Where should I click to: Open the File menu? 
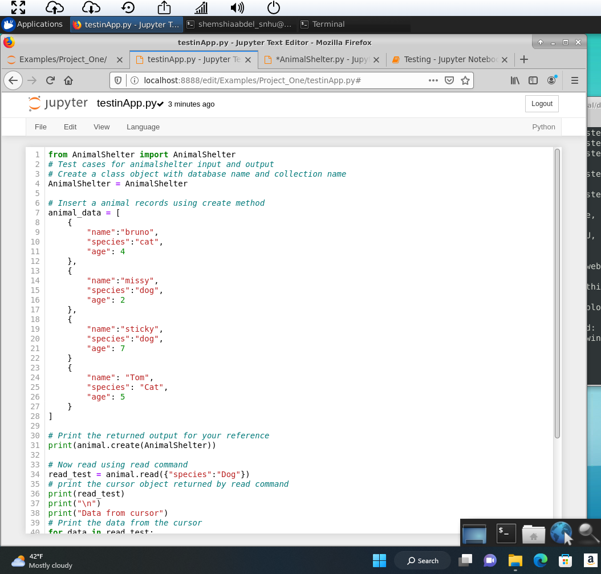40,127
